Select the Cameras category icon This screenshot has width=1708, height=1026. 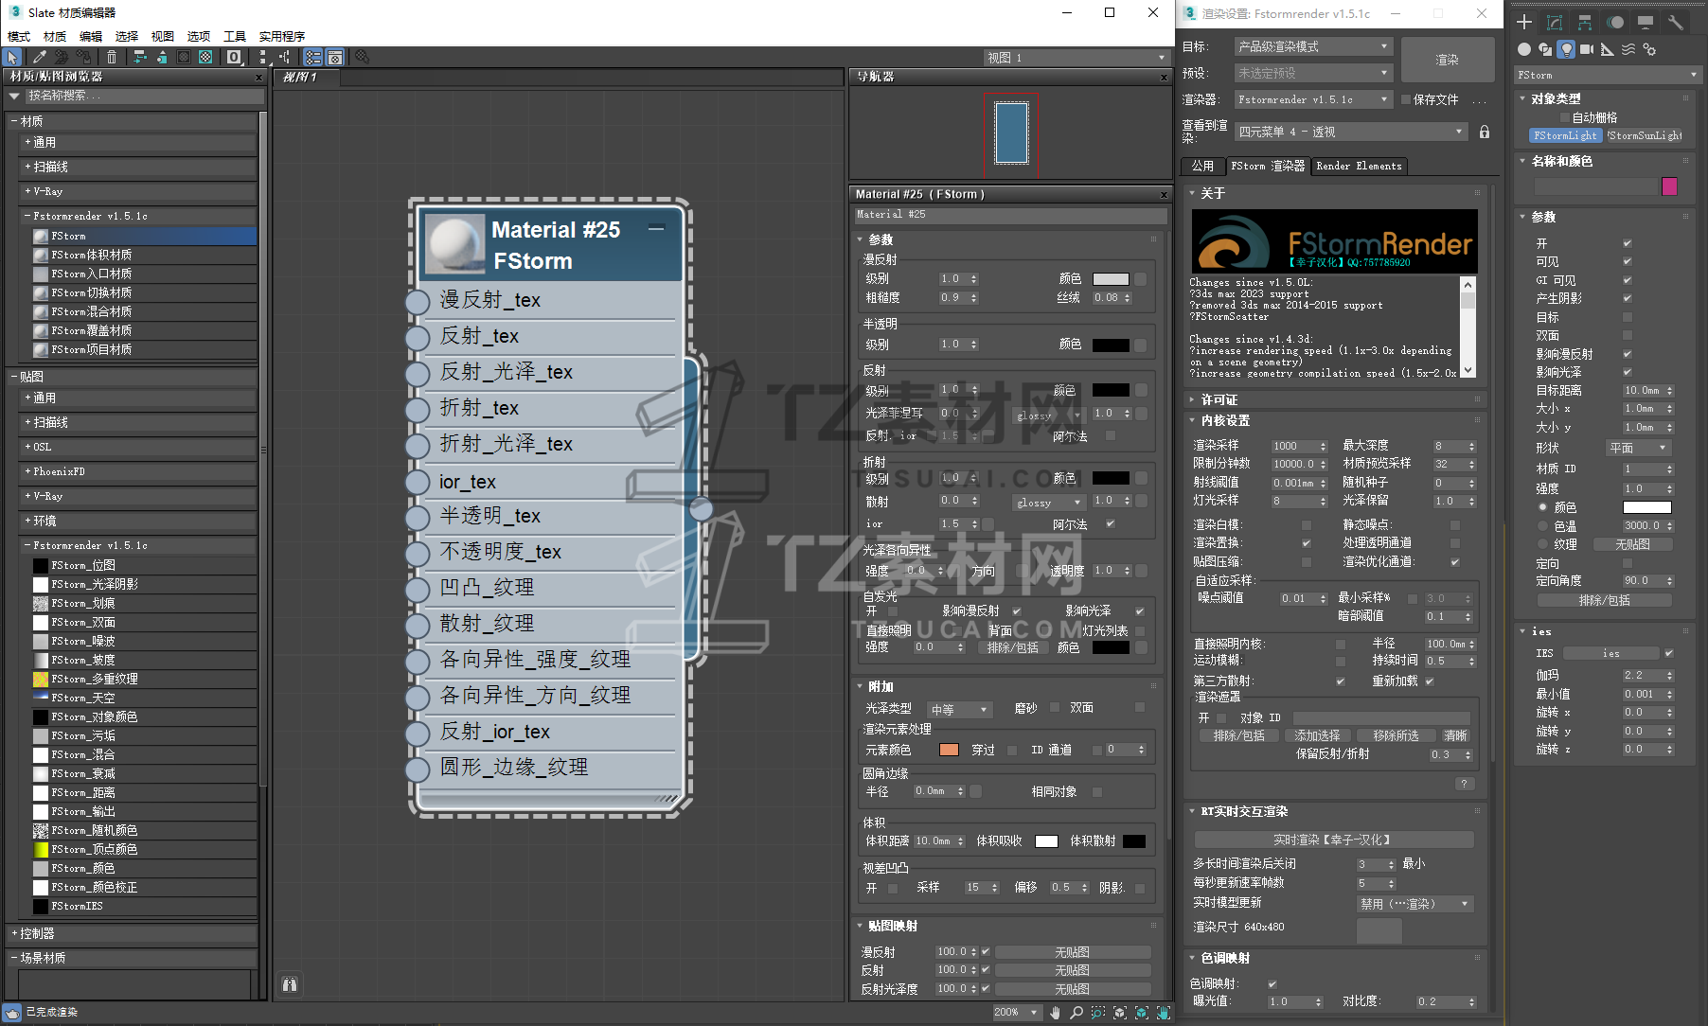[1587, 49]
